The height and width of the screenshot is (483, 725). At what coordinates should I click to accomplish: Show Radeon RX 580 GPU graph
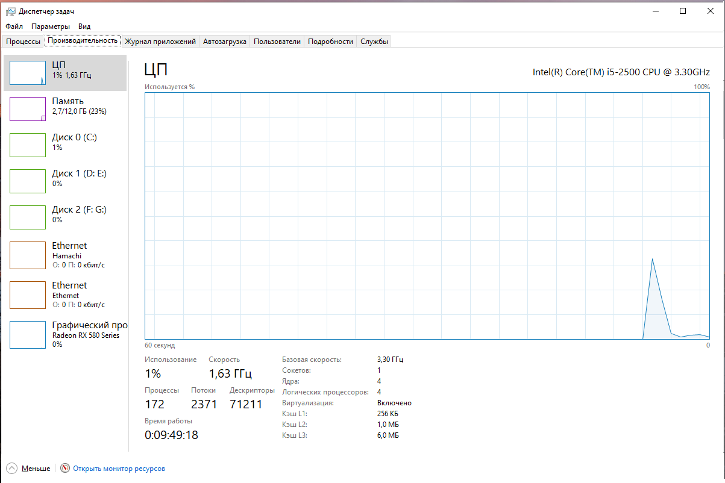coord(28,335)
